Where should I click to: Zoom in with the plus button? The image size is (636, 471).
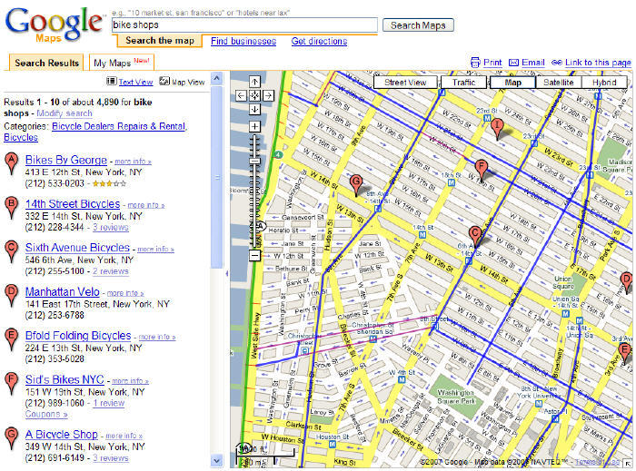pyautogui.click(x=254, y=127)
